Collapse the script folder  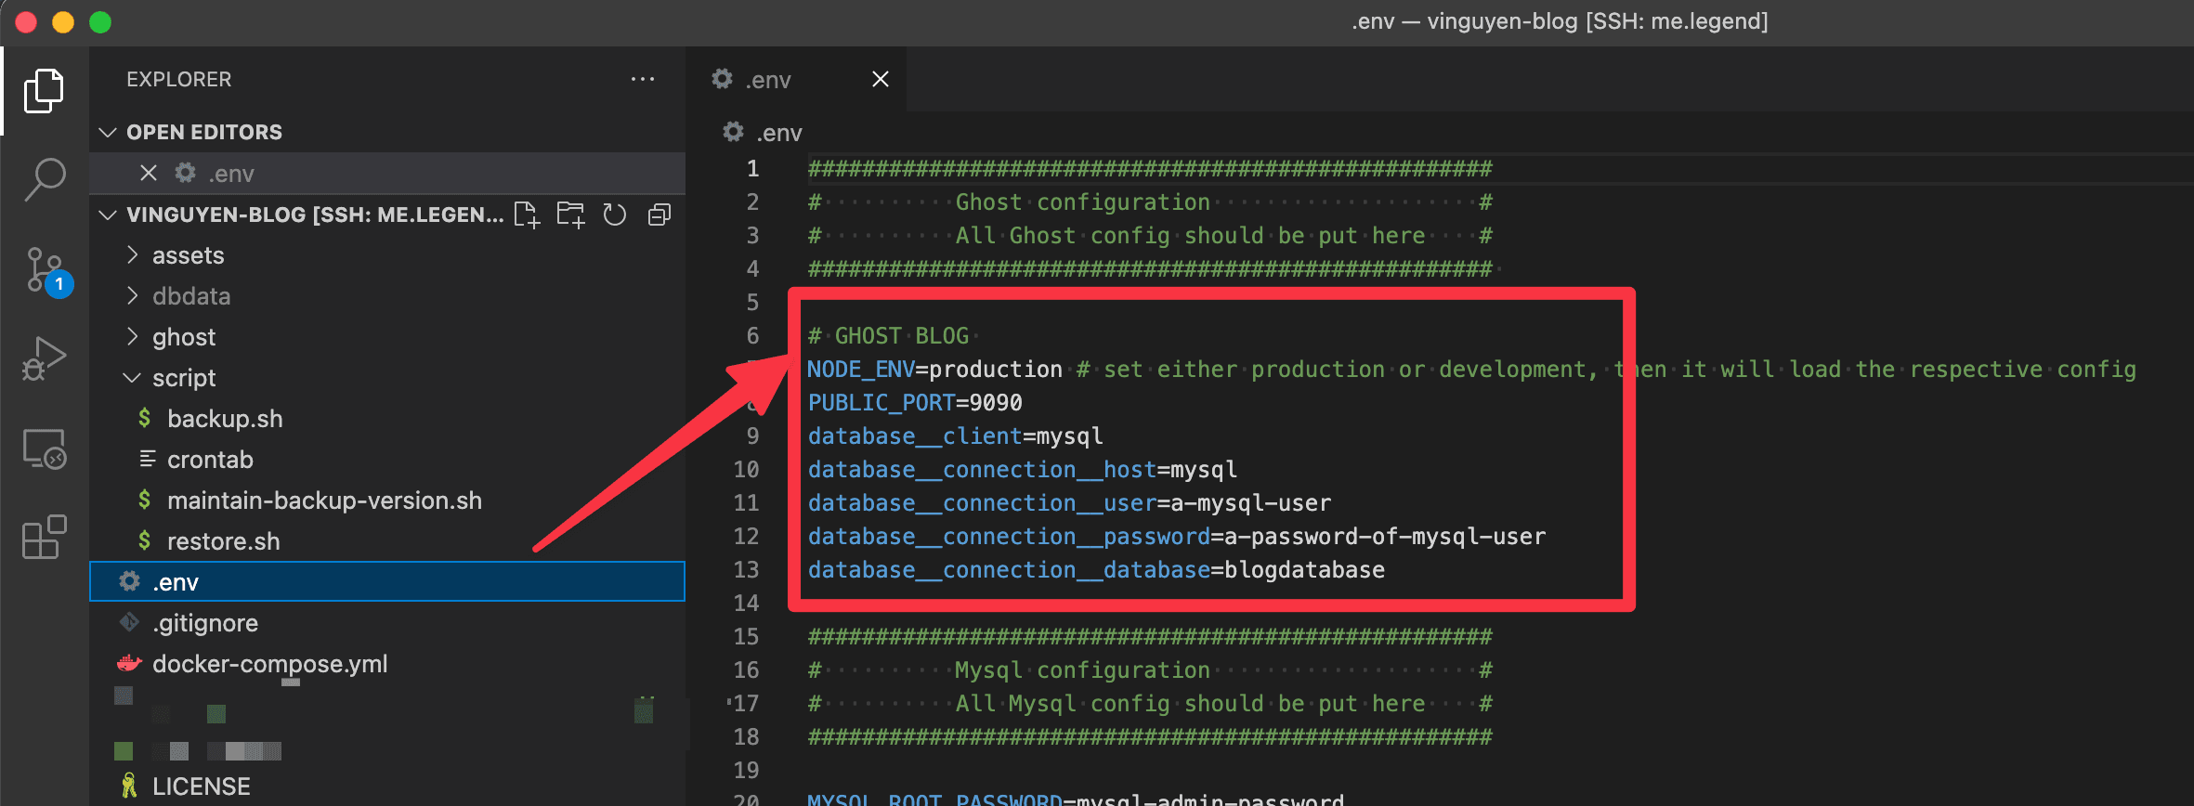(184, 378)
